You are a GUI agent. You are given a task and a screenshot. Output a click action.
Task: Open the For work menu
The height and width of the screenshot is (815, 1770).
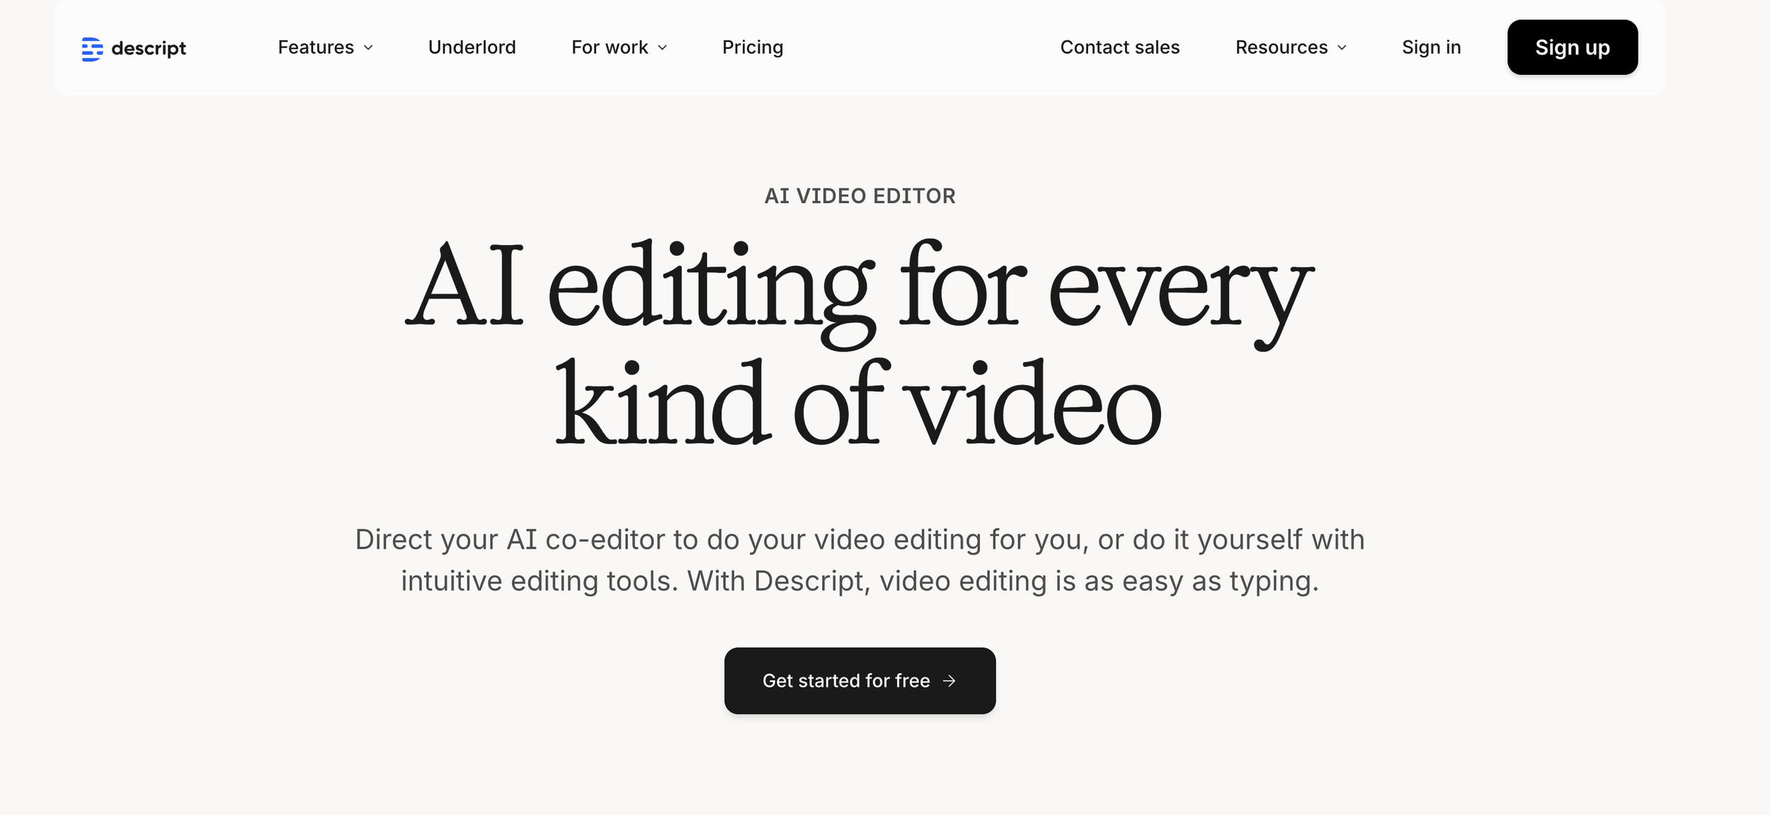point(610,47)
